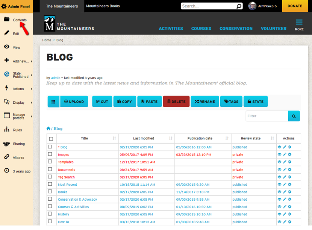Click the blue filter search button
The height and width of the screenshot is (230, 312).
(294, 116)
